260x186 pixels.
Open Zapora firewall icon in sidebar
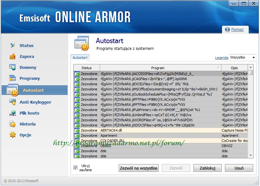(13, 57)
